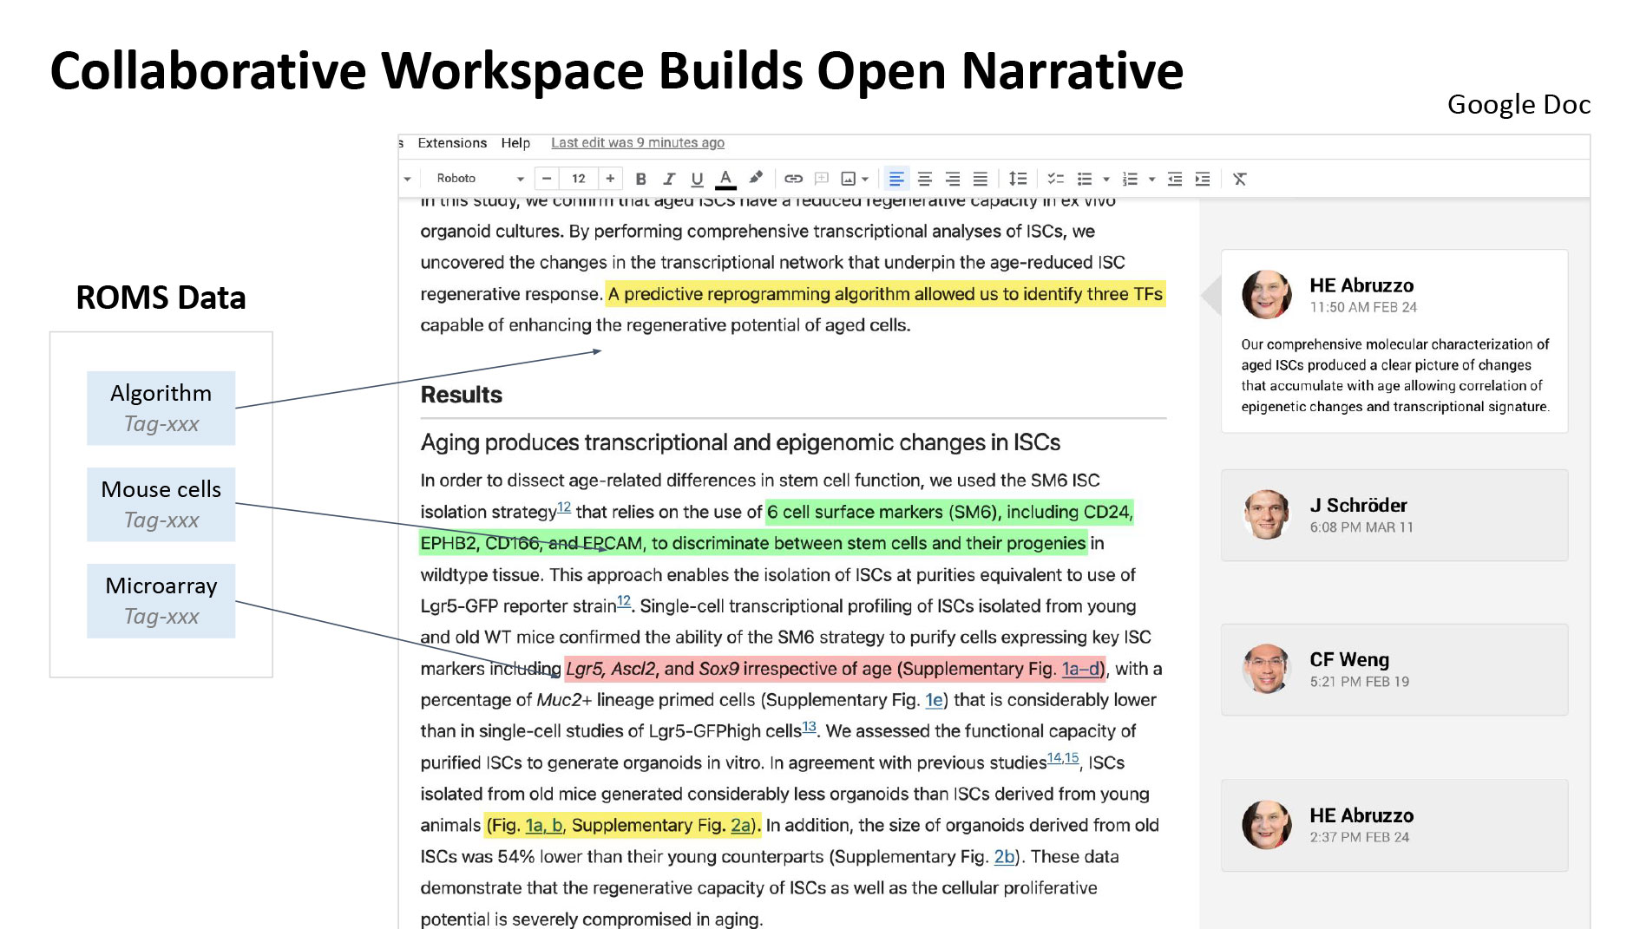Click HE Abruzzo's avatar in 2:37 PM comment
The height and width of the screenshot is (929, 1640).
(x=1266, y=824)
